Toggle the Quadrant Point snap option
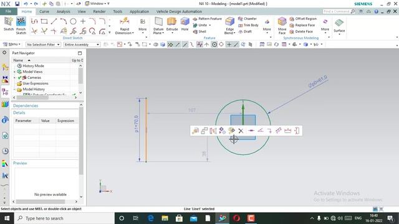Screen dimensions: 399x224 tap(221, 44)
